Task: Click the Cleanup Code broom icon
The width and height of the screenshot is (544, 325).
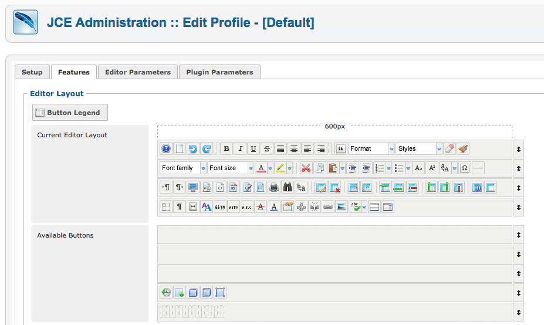Action: coord(463,149)
